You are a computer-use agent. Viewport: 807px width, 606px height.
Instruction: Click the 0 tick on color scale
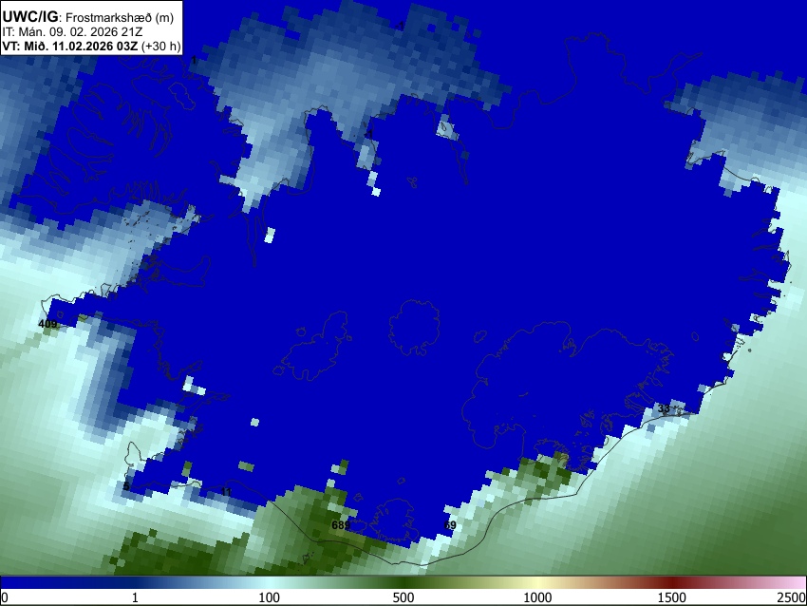pyautogui.click(x=5, y=597)
